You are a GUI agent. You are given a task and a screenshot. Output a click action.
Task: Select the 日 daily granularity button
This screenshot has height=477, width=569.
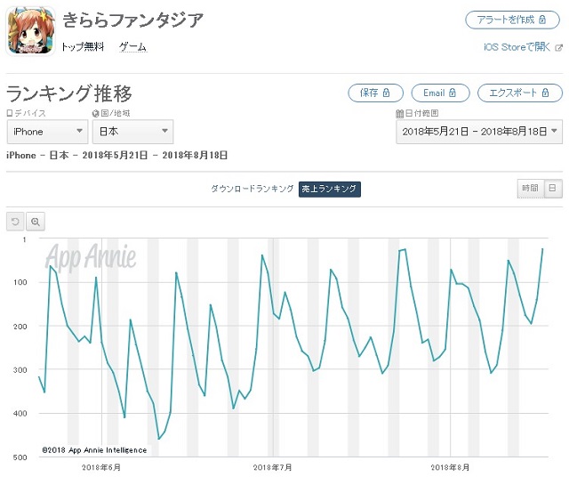[x=552, y=188]
